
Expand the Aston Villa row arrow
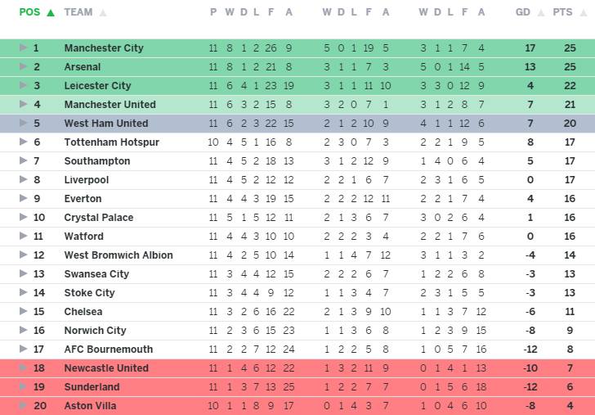[23, 405]
